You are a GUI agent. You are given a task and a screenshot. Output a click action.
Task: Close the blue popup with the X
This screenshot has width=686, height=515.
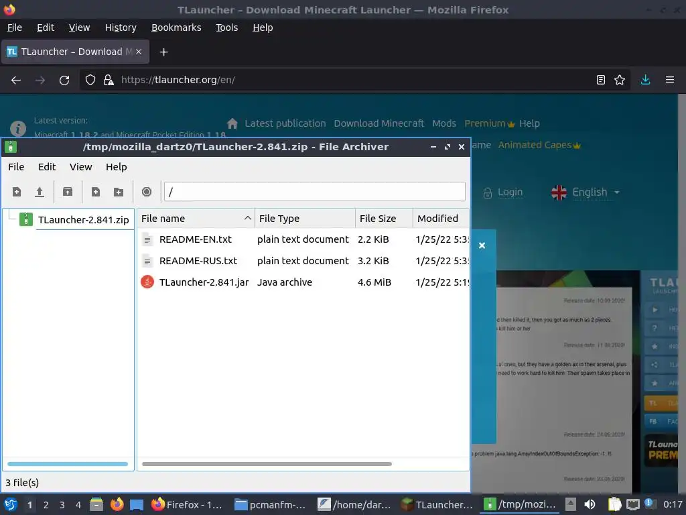482,245
